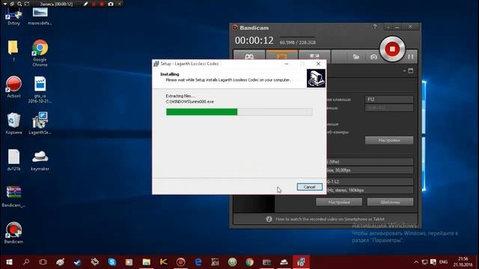Click the upper Настройки button in Bandicam
Image resolution: width=479 pixels, height=269 pixels.
coord(389,140)
